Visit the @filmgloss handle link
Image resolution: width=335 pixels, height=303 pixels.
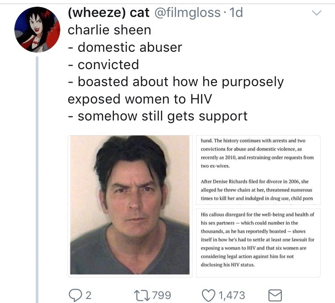tap(187, 12)
